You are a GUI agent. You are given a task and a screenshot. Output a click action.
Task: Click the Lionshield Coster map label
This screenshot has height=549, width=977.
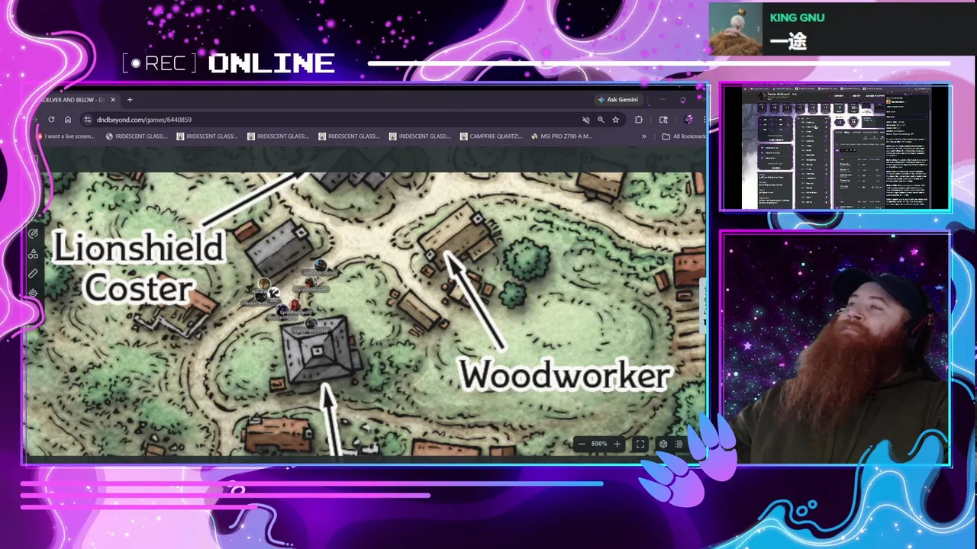coord(139,268)
